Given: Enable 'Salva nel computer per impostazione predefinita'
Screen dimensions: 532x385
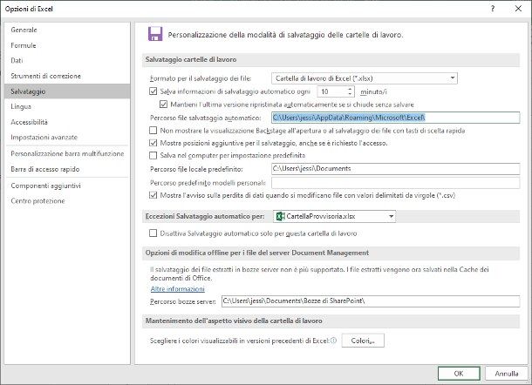Looking at the screenshot, I should coord(153,156).
